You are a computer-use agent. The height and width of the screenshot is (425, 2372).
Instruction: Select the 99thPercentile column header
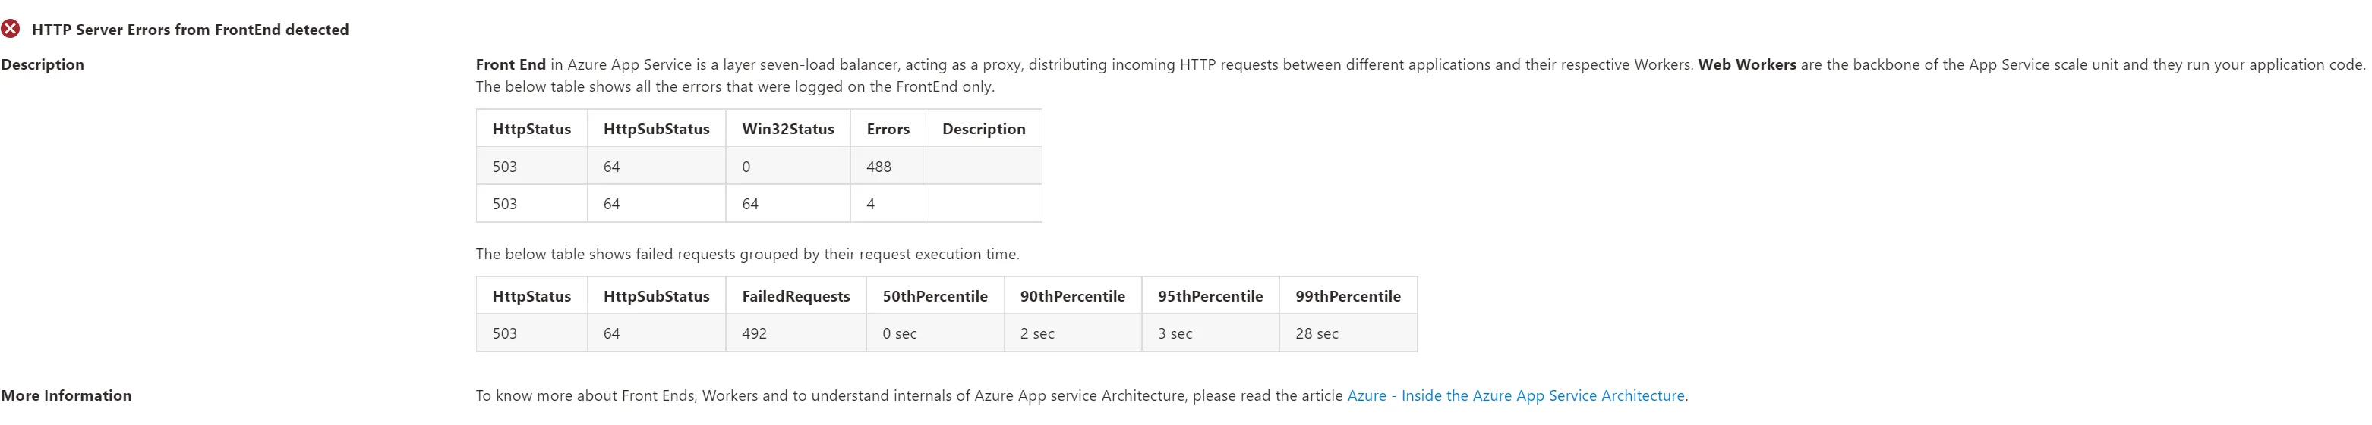click(x=1347, y=296)
